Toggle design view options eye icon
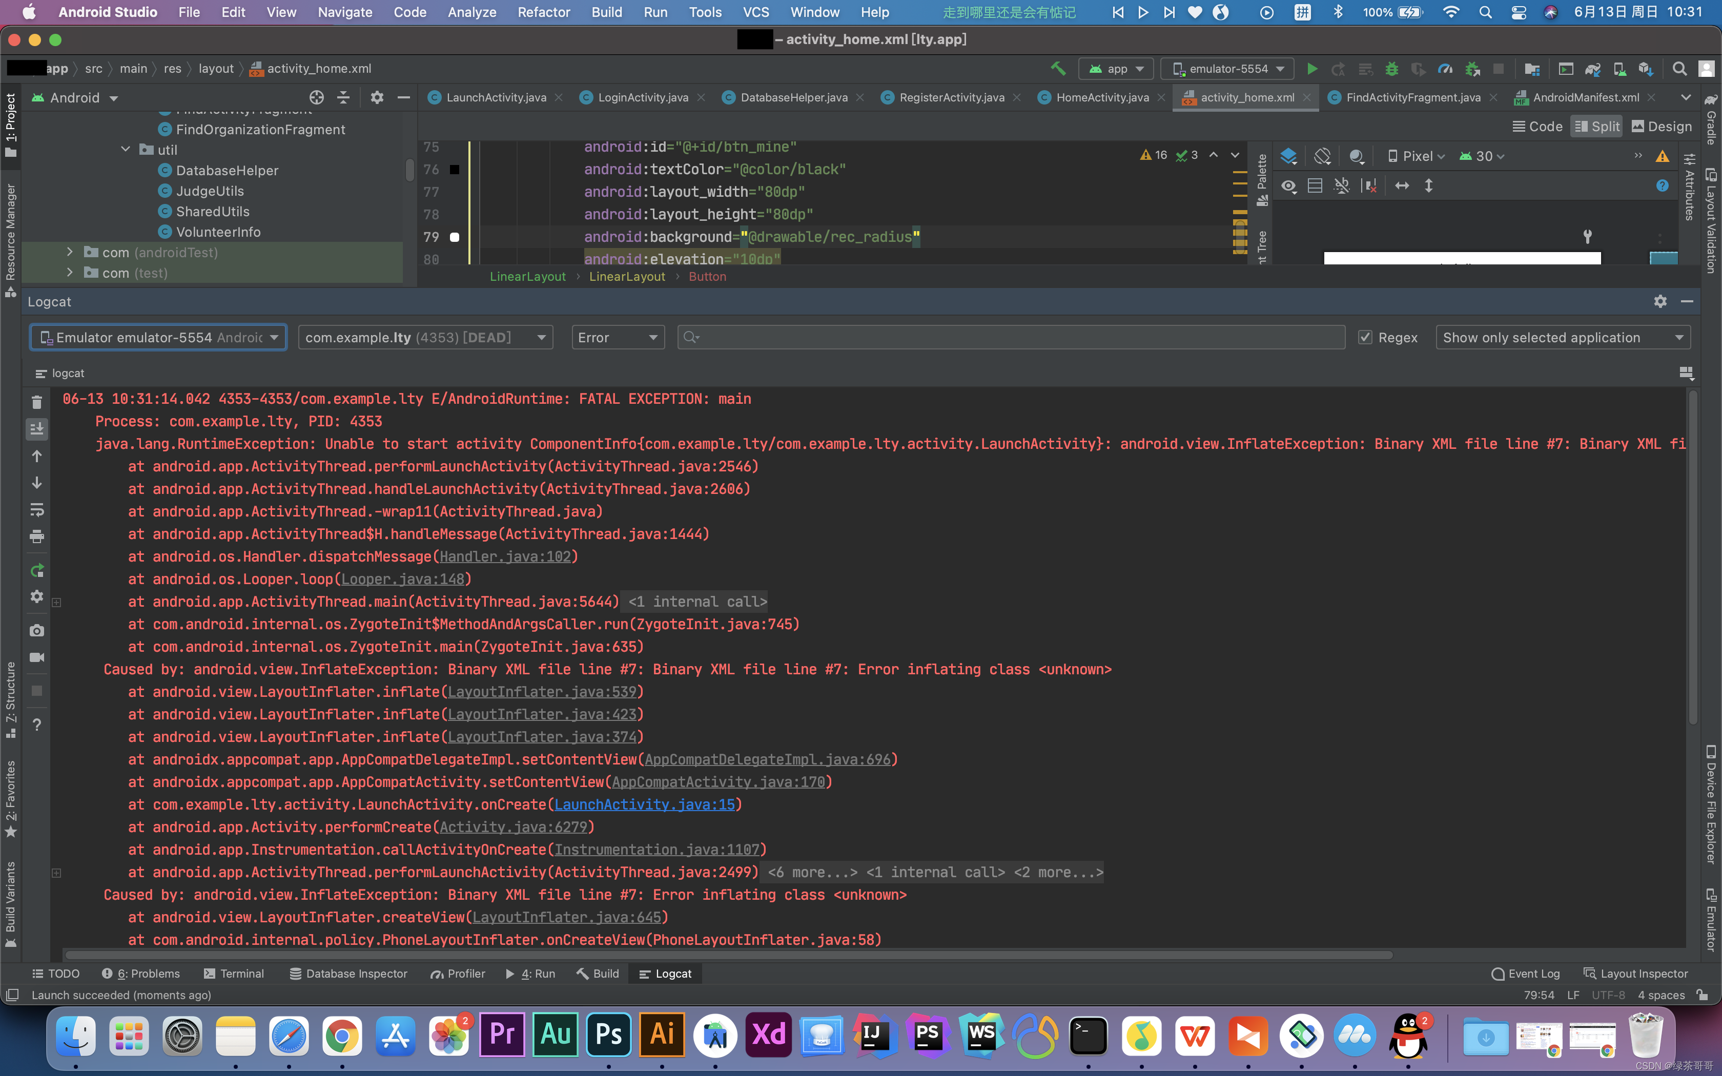Image resolution: width=1722 pixels, height=1076 pixels. click(1288, 187)
